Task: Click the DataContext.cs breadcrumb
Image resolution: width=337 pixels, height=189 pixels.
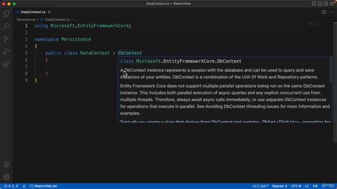Action: click(x=57, y=19)
